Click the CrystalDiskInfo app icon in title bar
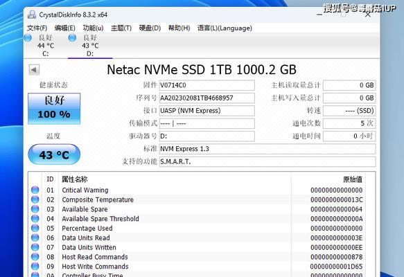The image size is (404, 277). pos(32,15)
